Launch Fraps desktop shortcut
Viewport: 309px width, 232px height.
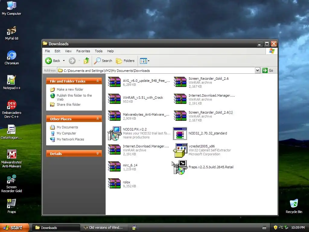point(11,206)
